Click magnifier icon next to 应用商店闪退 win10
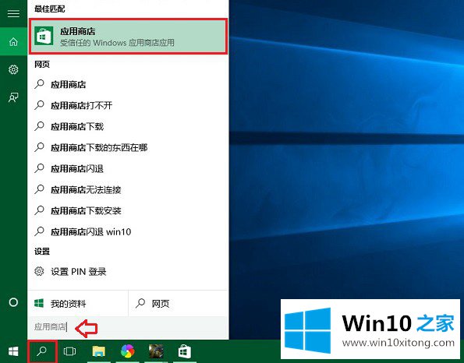This screenshot has height=363, width=464. pos(39,231)
